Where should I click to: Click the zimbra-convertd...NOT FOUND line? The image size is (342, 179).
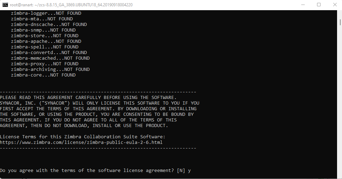pos(49,53)
